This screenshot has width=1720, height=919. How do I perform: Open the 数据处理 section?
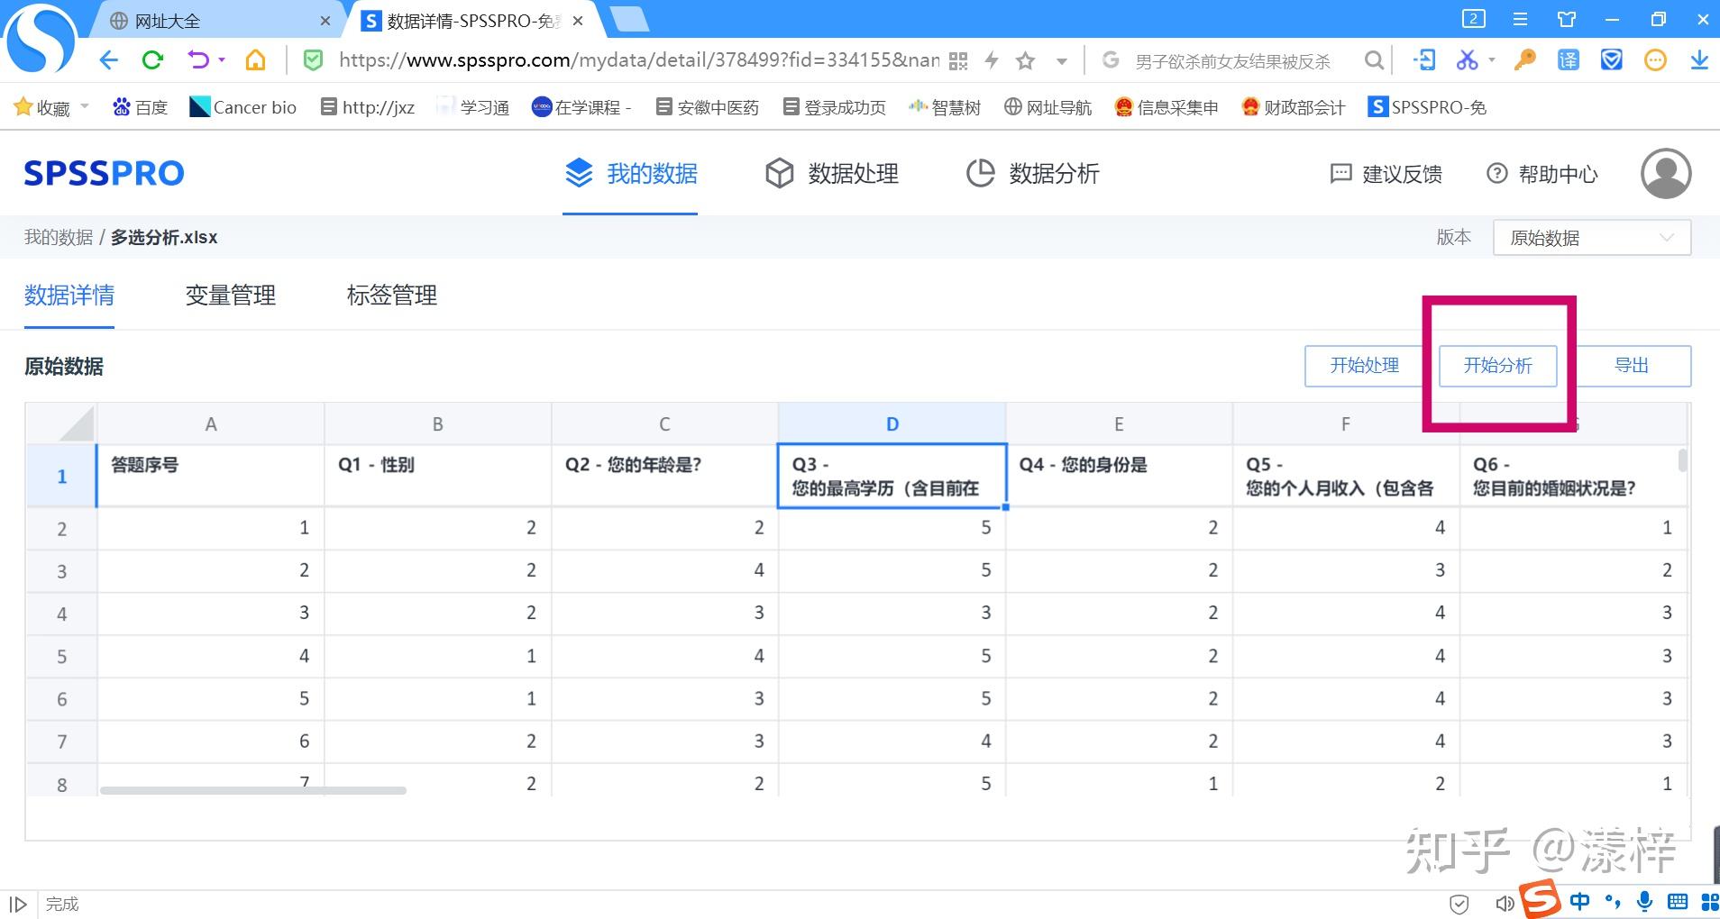(x=851, y=174)
